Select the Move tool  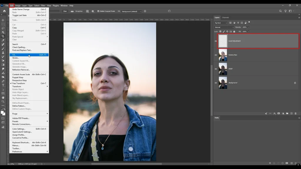(x=3, y=20)
